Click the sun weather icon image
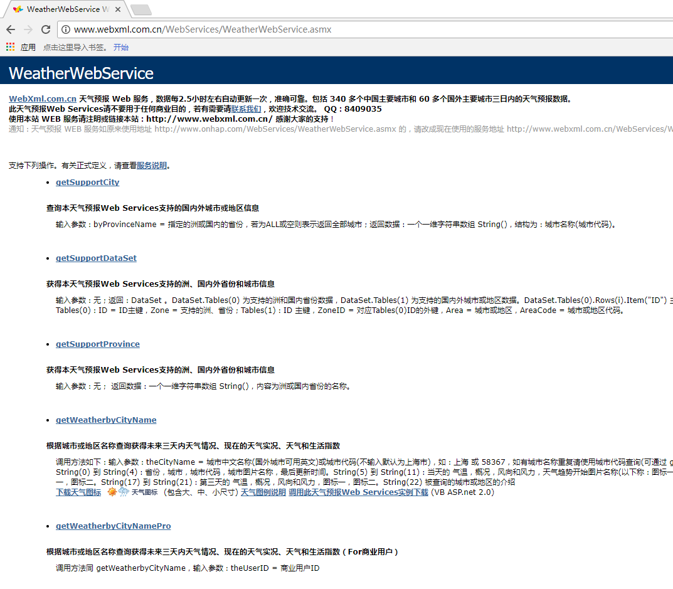 click(x=112, y=492)
